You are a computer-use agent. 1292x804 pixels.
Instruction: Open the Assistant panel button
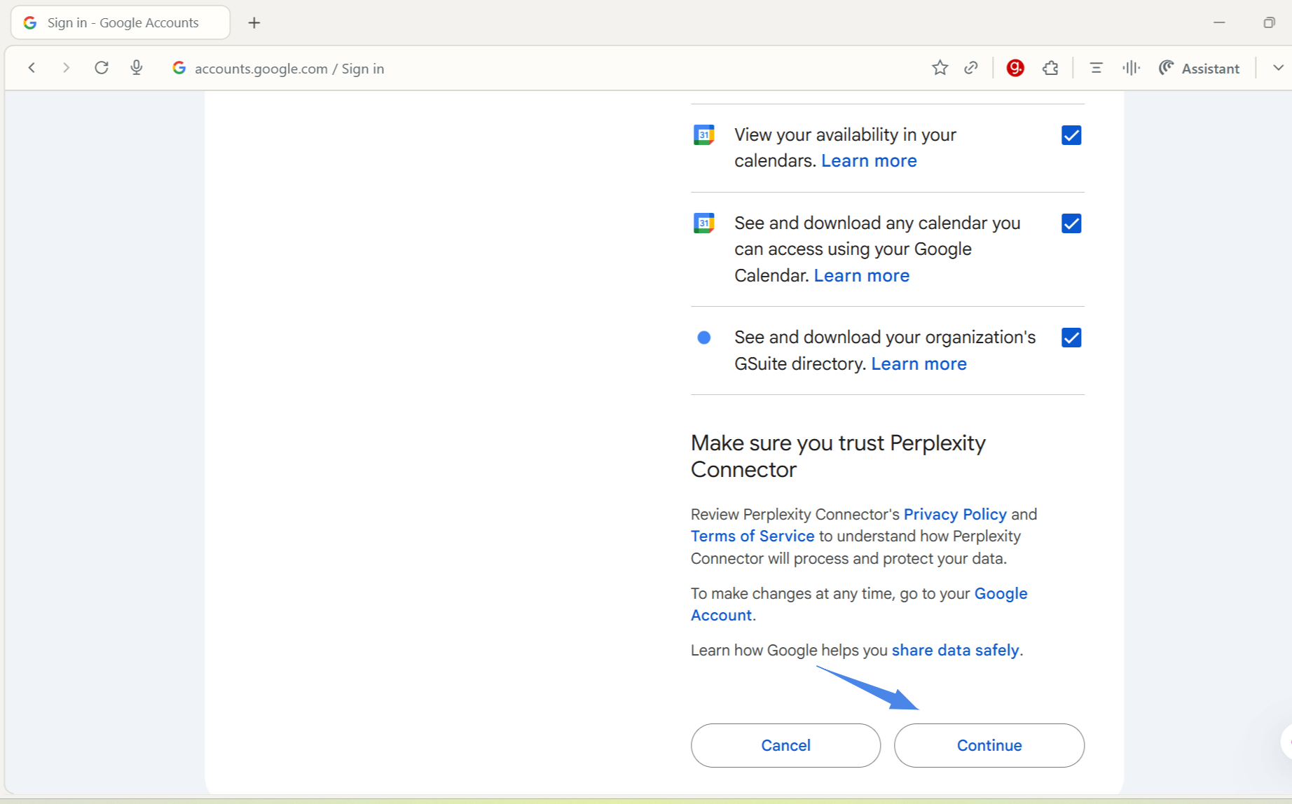1199,68
